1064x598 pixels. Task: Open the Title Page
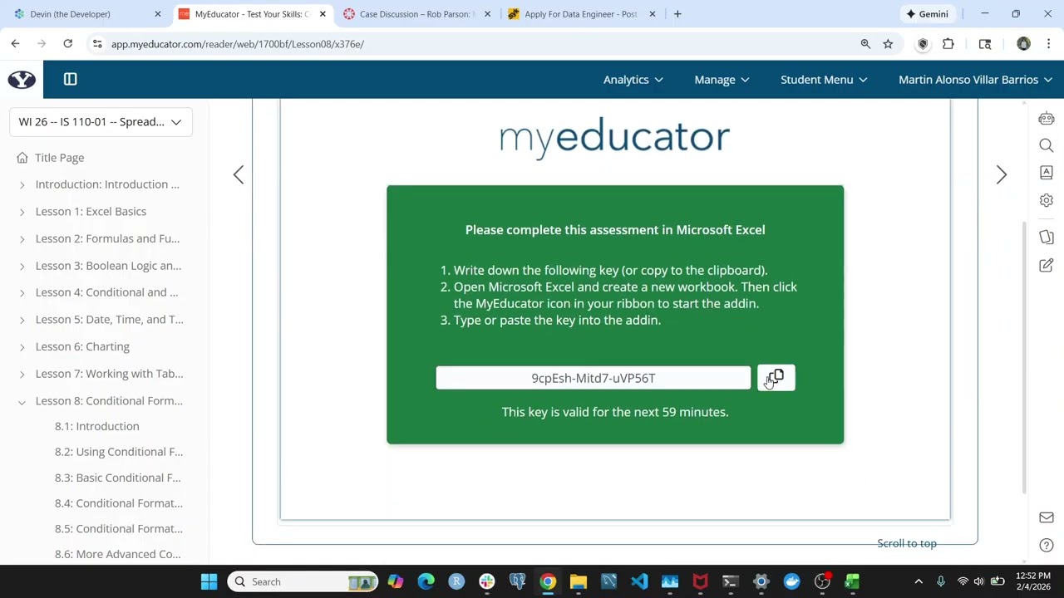[59, 158]
